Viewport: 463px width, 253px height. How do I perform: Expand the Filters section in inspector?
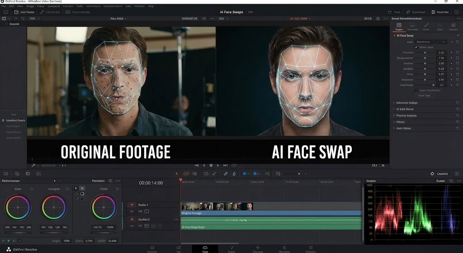pyautogui.click(x=400, y=122)
